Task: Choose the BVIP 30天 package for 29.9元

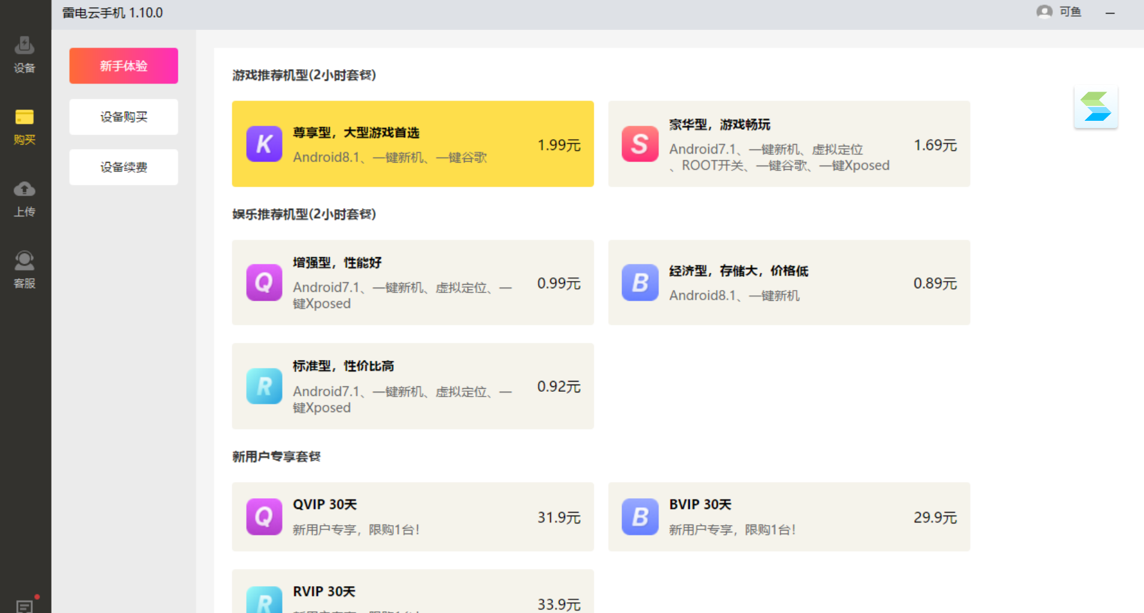Action: pos(788,517)
